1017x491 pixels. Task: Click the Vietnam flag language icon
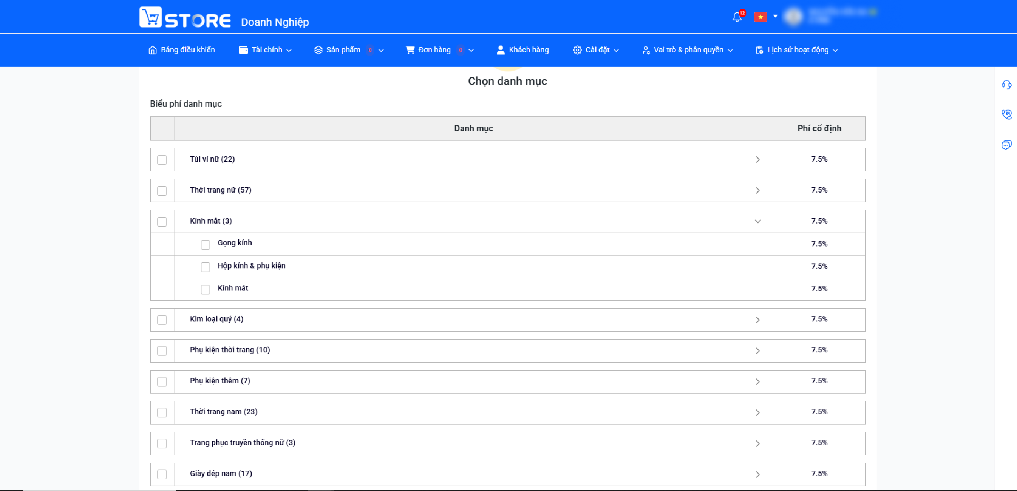pyautogui.click(x=760, y=17)
